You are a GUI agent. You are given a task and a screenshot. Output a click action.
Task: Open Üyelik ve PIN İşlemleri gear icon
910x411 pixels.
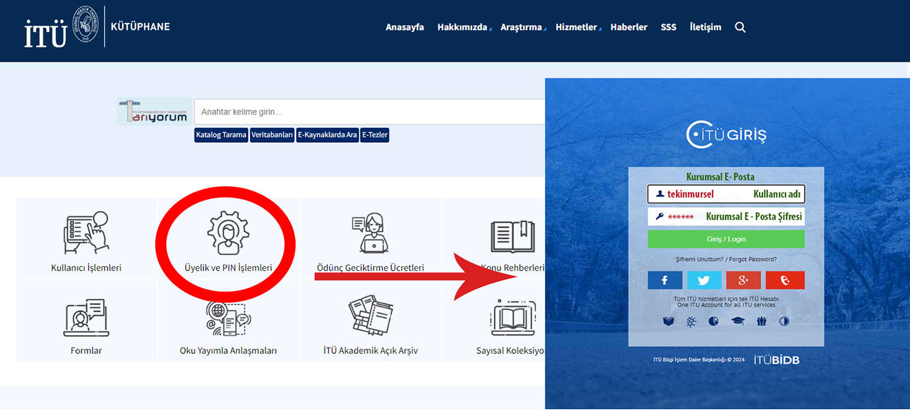click(x=228, y=233)
